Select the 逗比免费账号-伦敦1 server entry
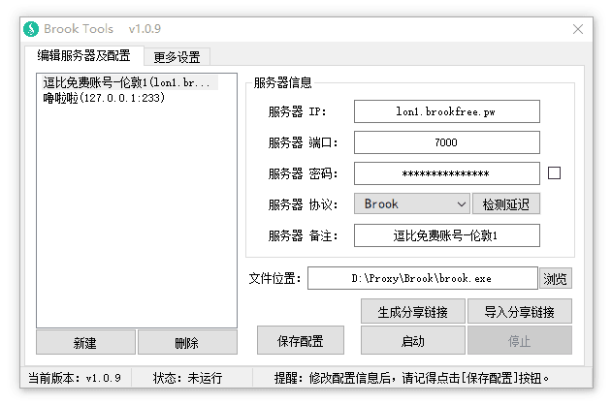Image resolution: width=612 pixels, height=405 pixels. 126,83
